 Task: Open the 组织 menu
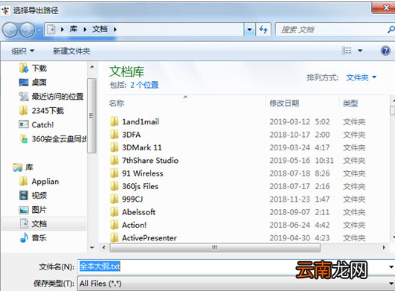click(22, 51)
